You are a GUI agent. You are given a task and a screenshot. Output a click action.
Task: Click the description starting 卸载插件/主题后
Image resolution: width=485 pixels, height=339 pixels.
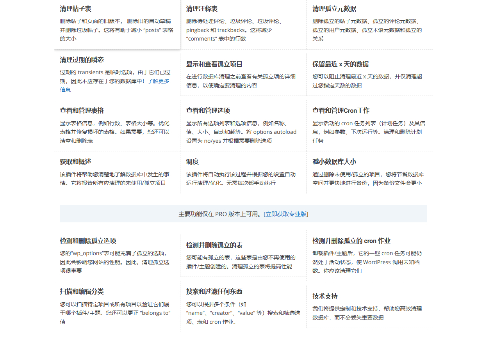tap(367, 262)
